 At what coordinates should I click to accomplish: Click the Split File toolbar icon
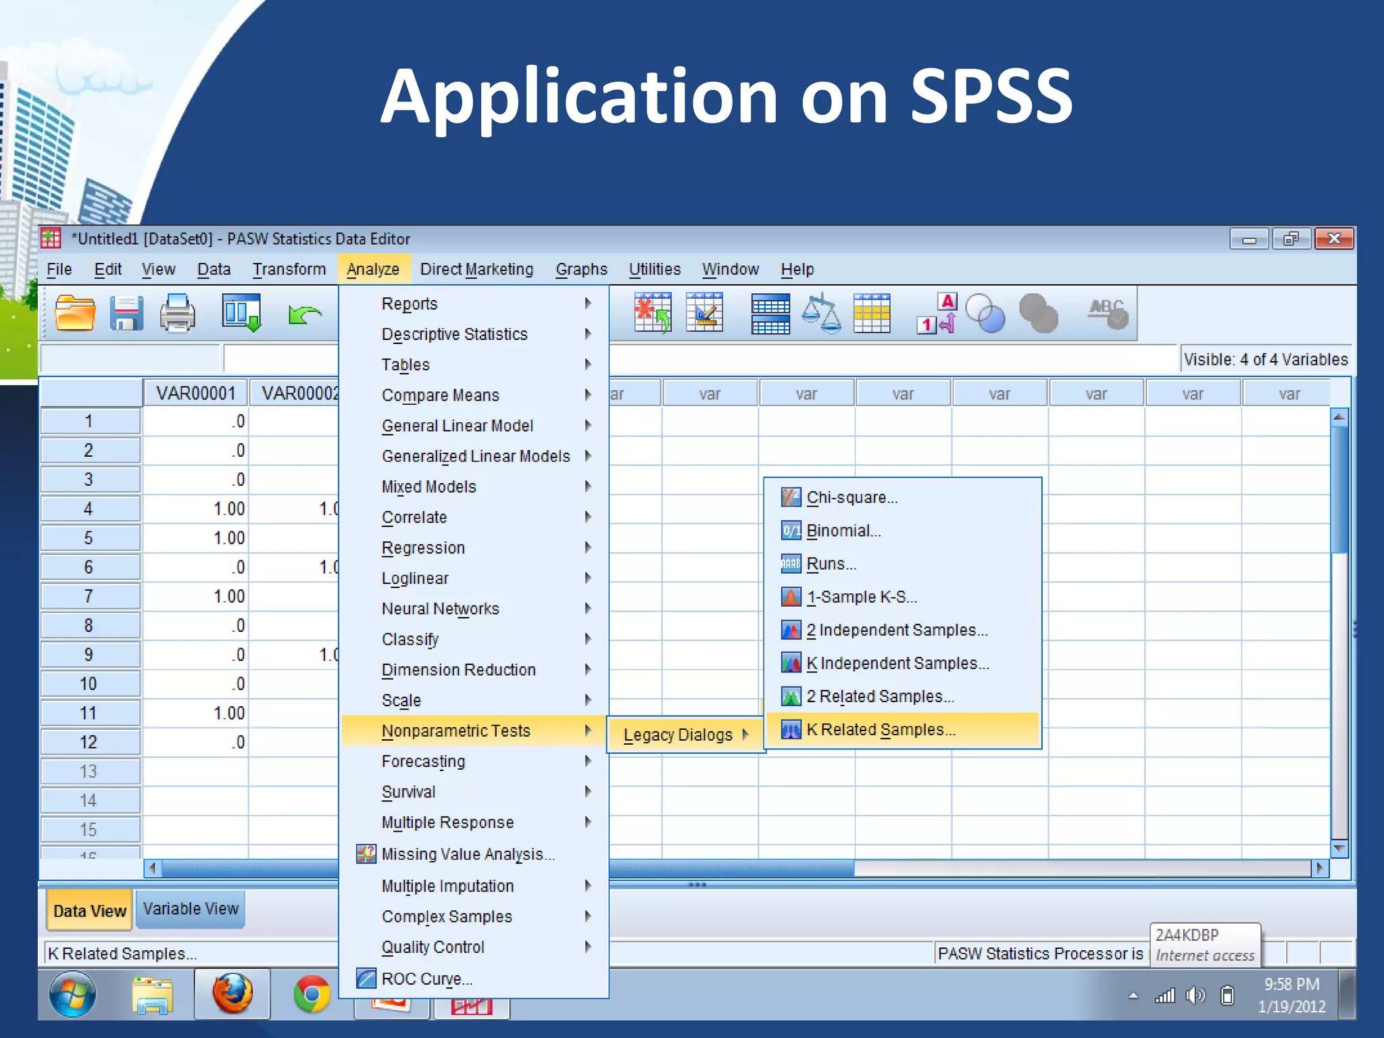(770, 314)
